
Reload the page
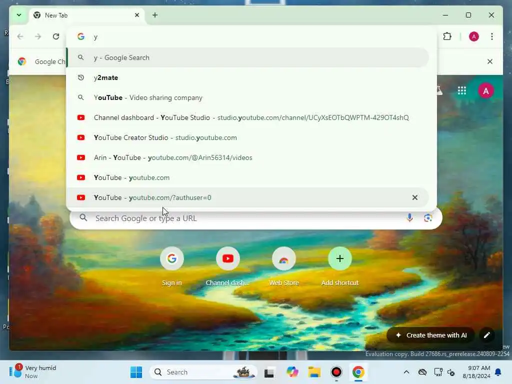click(x=56, y=36)
